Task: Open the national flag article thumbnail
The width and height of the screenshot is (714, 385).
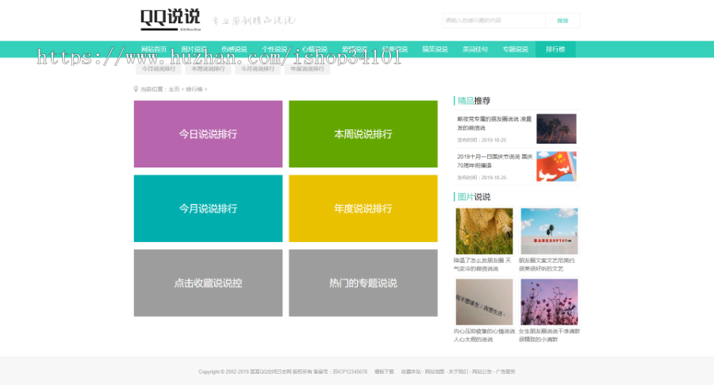Action: coord(556,166)
